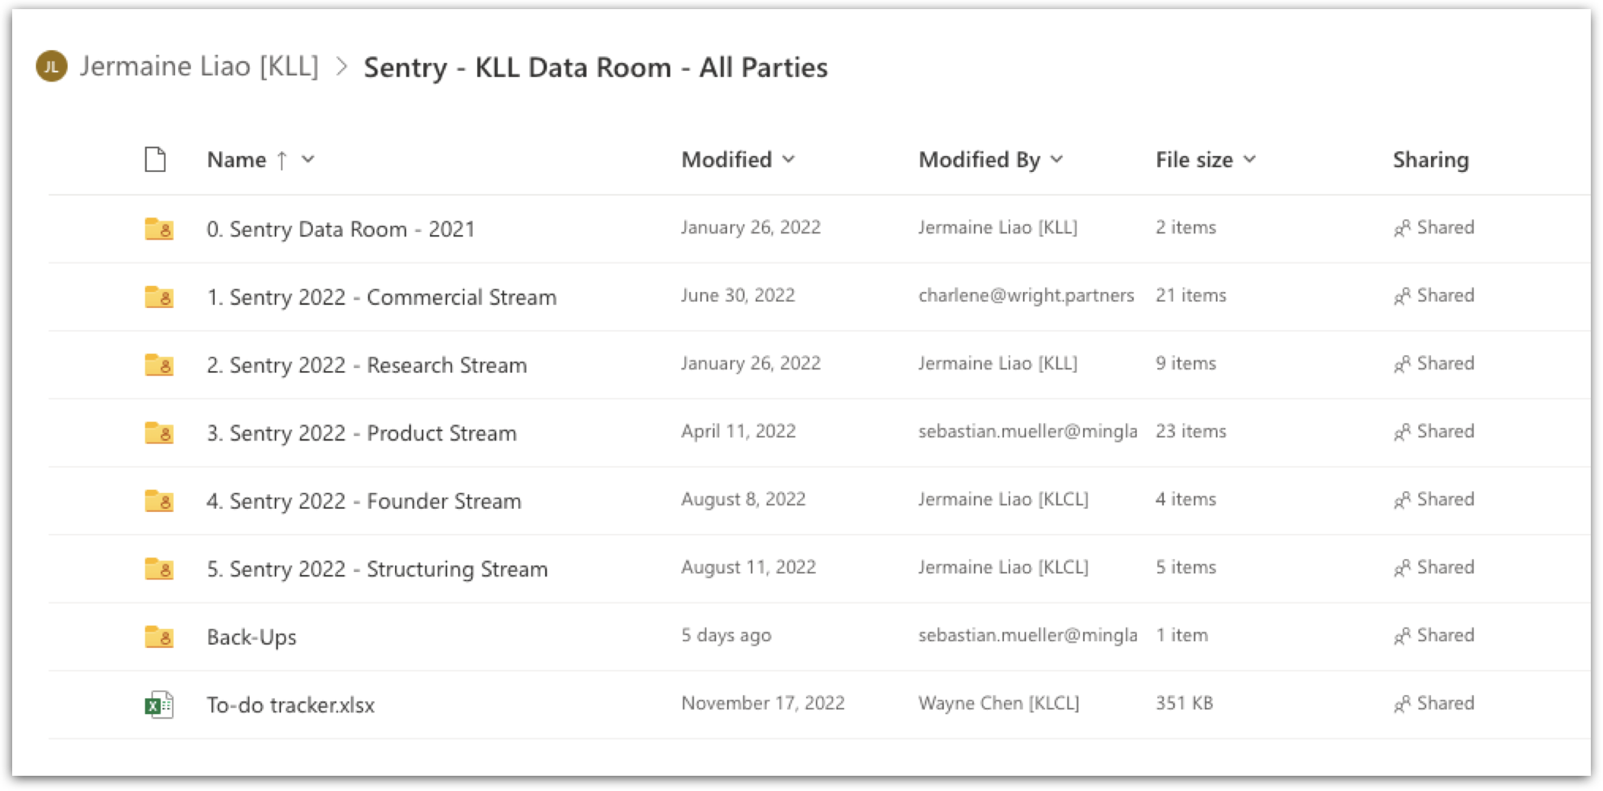Open the To-do tracker.xlsx file

(x=290, y=705)
